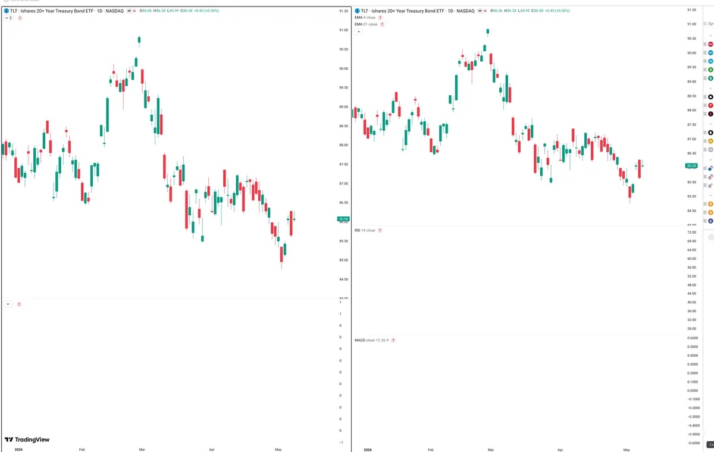This screenshot has height=452, width=714.
Task: Click the blue 100 index icon in watchlist
Action: point(710,52)
